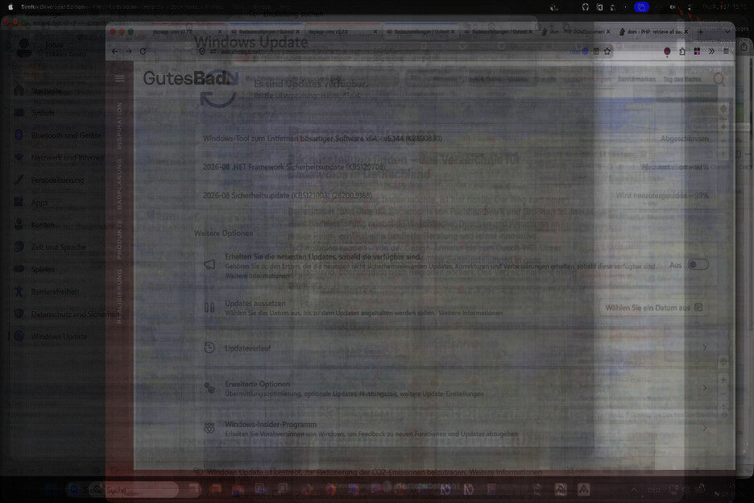754x503 pixels.
Task: Open a new Firefox tab with plus
Action: (x=700, y=31)
